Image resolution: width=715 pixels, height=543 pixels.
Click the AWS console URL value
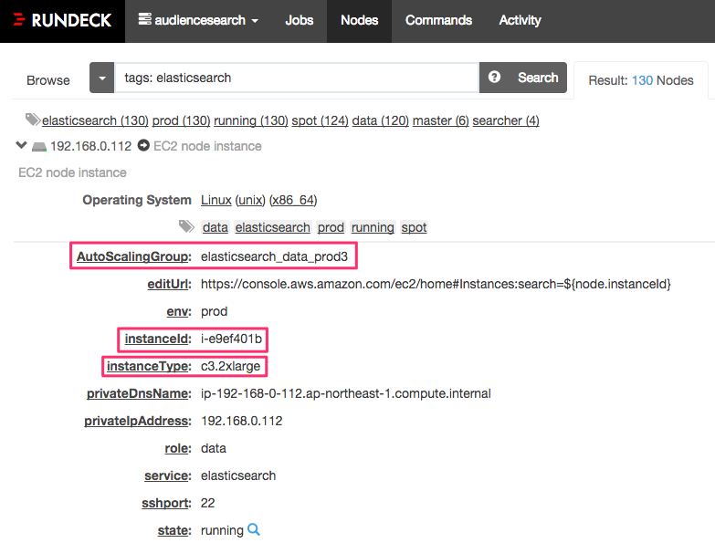pyautogui.click(x=436, y=284)
